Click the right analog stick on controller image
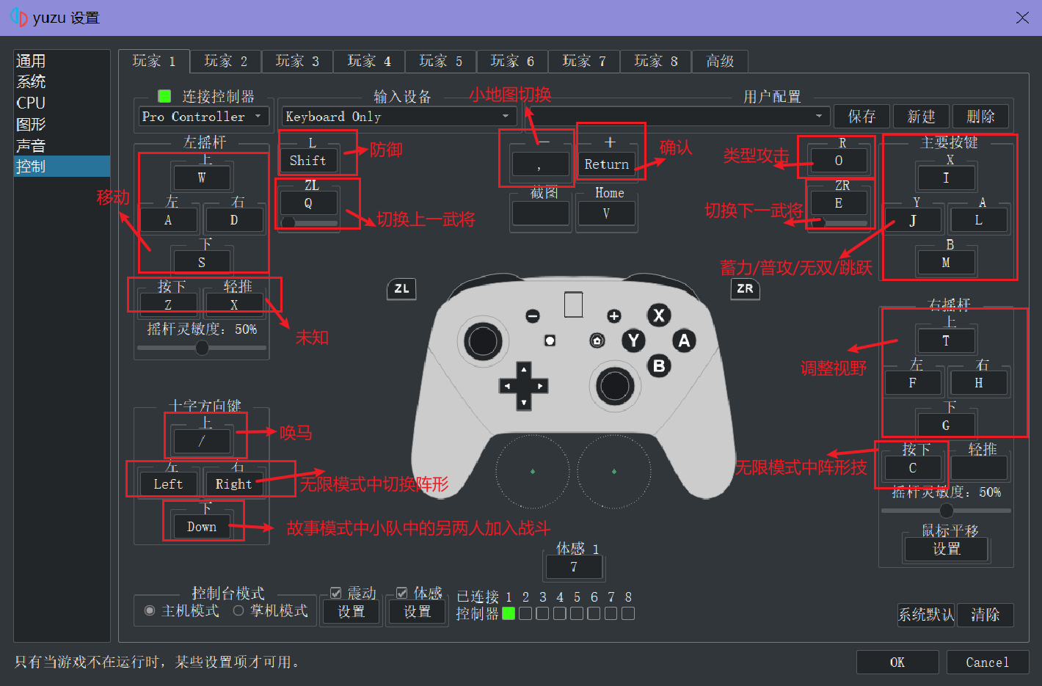The height and width of the screenshot is (686, 1042). click(614, 385)
